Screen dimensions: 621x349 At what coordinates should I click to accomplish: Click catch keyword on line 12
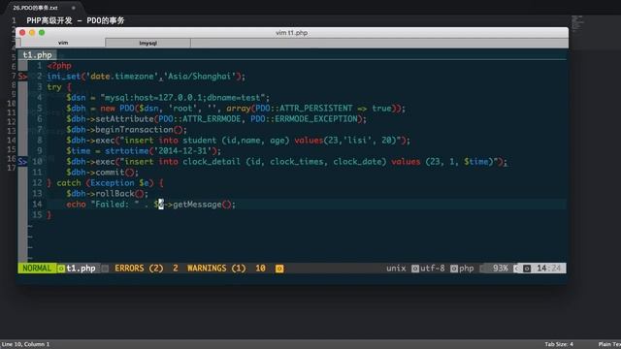(69, 183)
